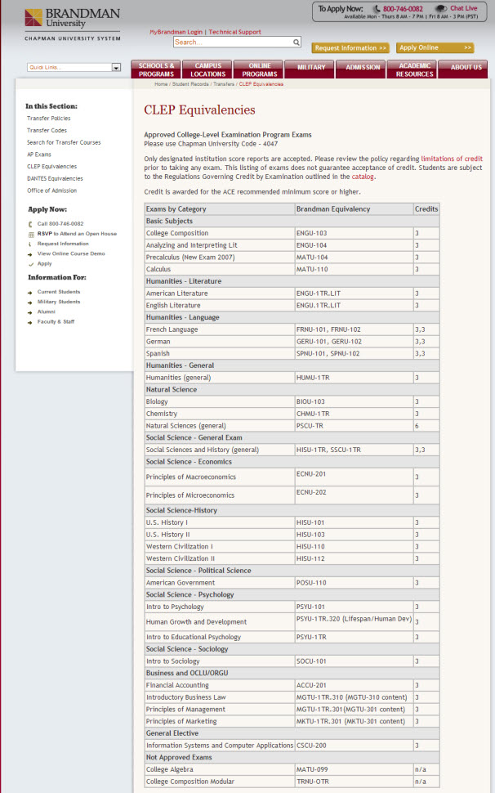Click the 'POSU-110' cell
The width and height of the screenshot is (495, 793).
[x=354, y=583]
